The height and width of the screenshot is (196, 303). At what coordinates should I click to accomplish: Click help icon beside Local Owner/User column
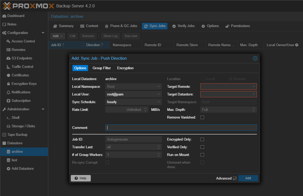pos(297,45)
